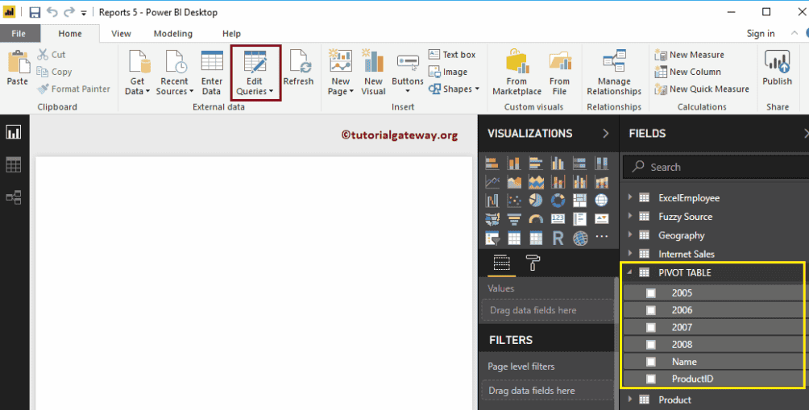809x410 pixels.
Task: Check the 2005 field
Action: click(x=651, y=293)
